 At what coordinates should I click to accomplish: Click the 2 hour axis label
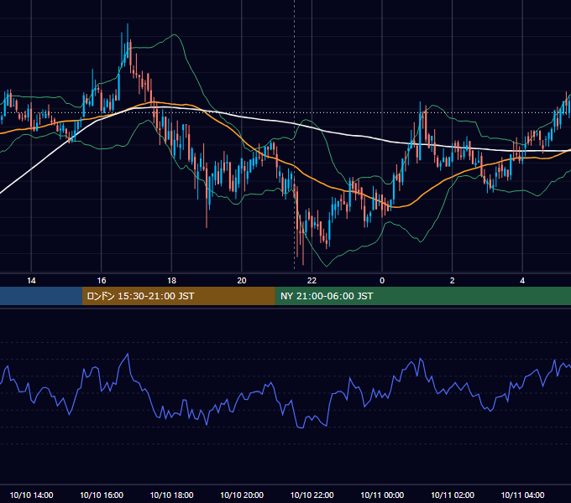coord(453,281)
